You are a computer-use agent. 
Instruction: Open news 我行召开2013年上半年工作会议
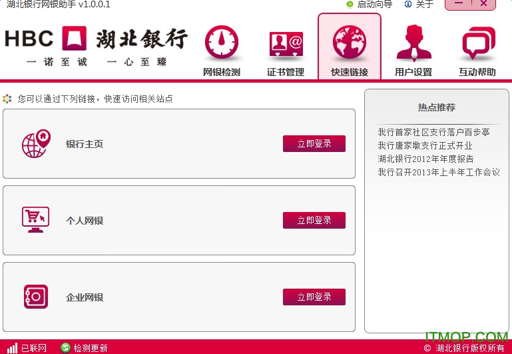(x=438, y=172)
